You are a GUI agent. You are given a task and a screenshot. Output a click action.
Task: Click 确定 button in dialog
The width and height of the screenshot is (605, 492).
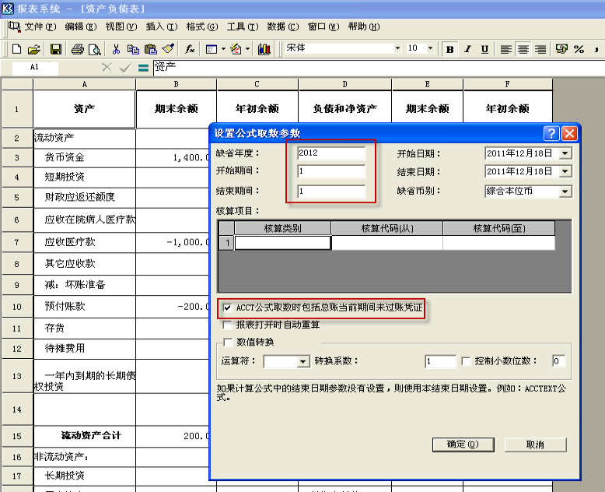tap(463, 445)
